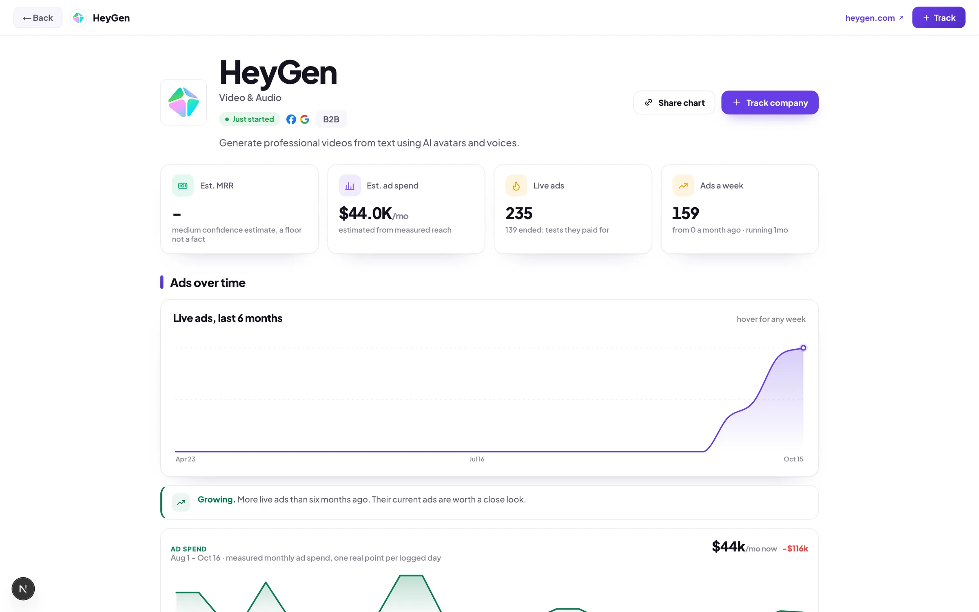The image size is (979, 612).
Task: Click the Google platform icon
Action: click(305, 119)
